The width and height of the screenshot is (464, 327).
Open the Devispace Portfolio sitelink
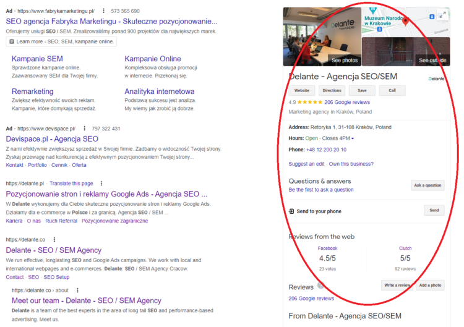point(37,165)
